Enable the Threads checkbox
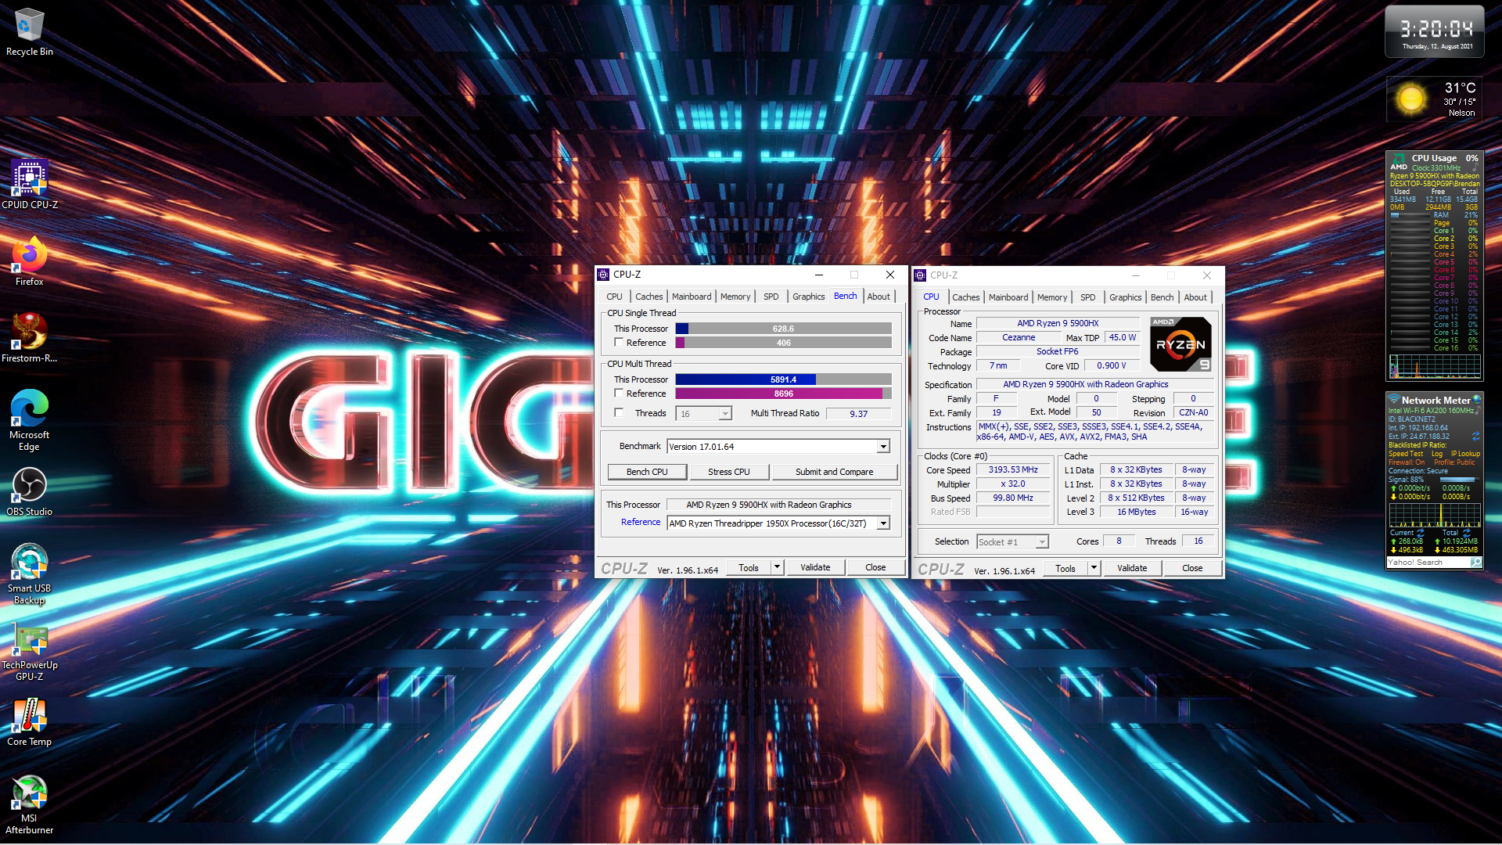 [619, 413]
